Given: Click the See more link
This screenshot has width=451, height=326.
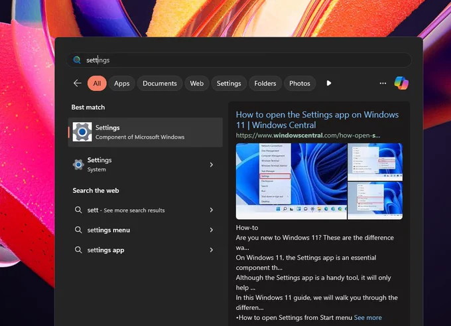Looking at the screenshot, I should coord(368,317).
